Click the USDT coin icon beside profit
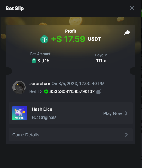Screen dimensions: 142x168 click(x=44, y=39)
